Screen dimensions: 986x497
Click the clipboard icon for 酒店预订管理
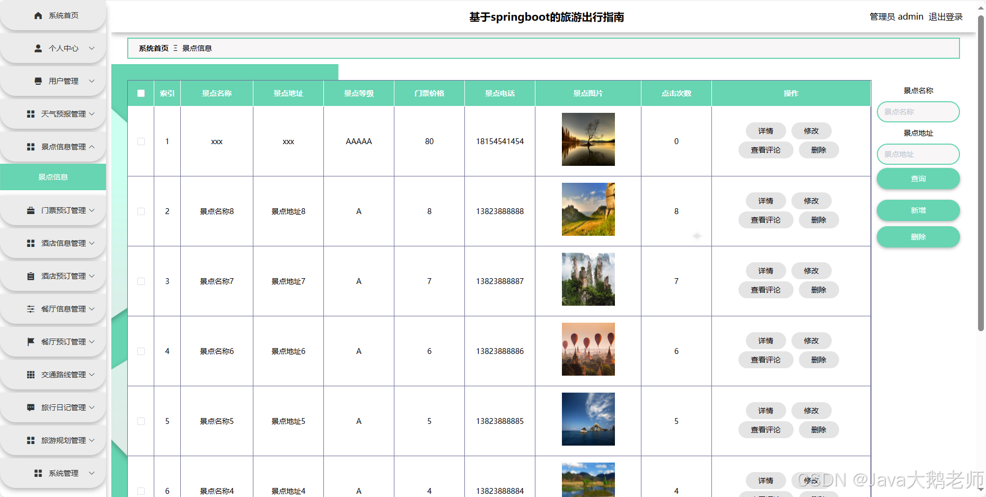[31, 276]
